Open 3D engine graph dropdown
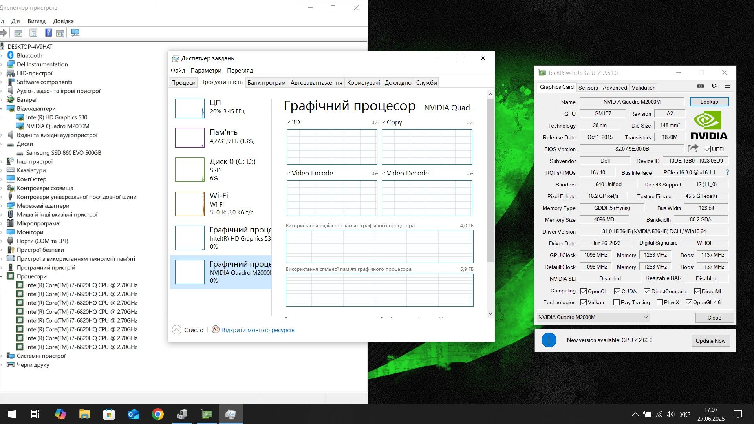754x424 pixels. pyautogui.click(x=288, y=122)
